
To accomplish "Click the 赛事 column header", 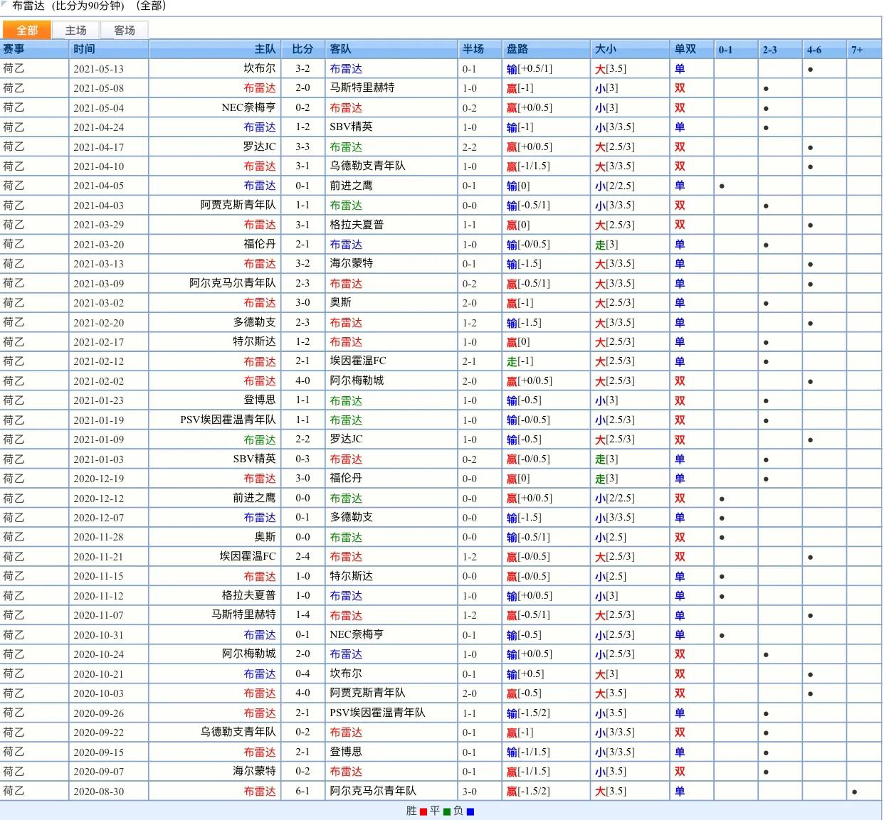I will tap(14, 49).
